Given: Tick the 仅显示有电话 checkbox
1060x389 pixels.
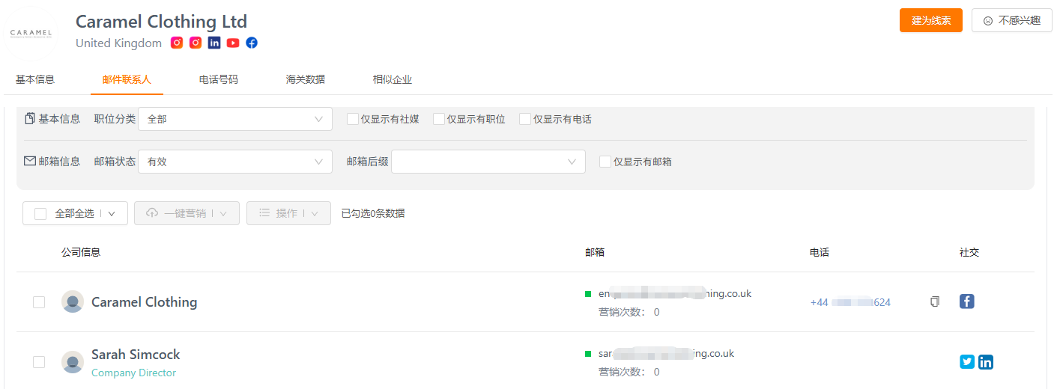Looking at the screenshot, I should [x=525, y=119].
